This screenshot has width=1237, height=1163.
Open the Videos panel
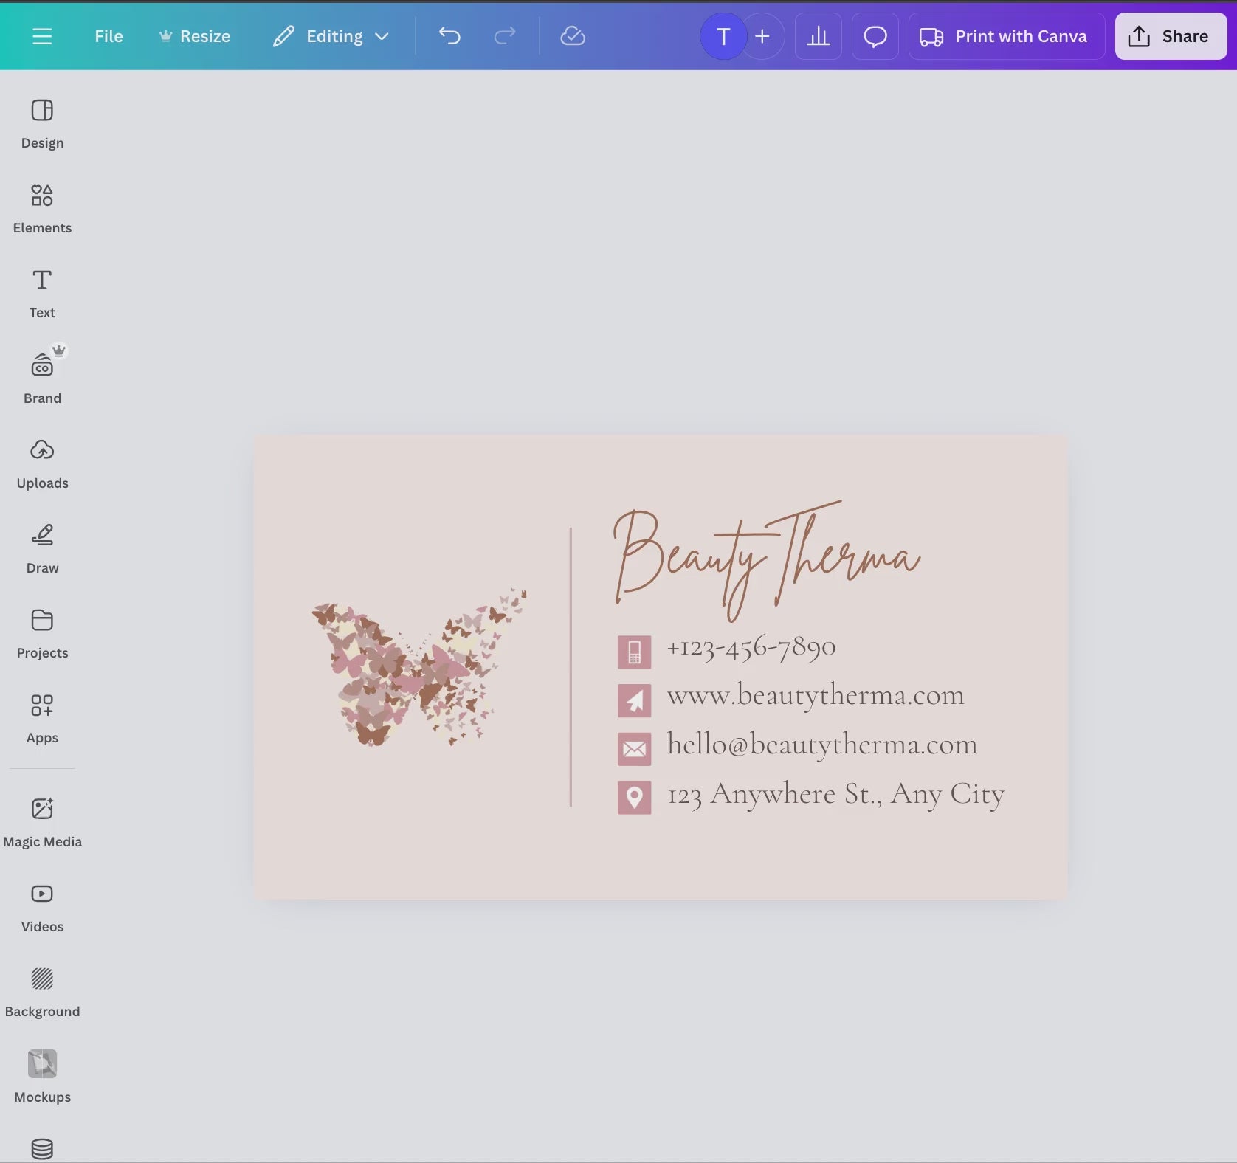pos(41,904)
